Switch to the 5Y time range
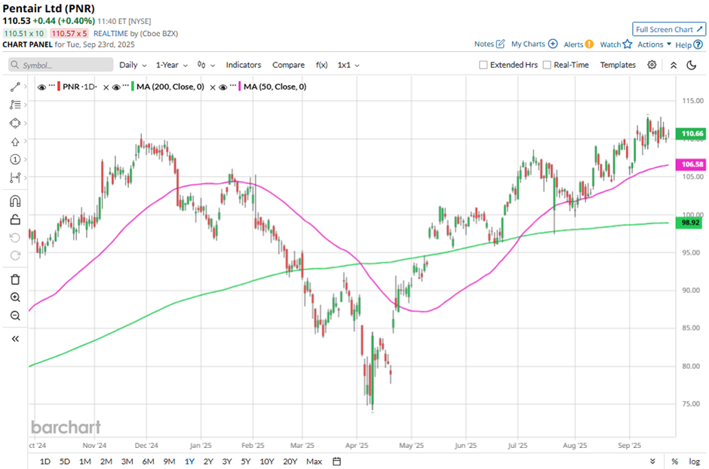This screenshot has width=709, height=469. (x=246, y=461)
